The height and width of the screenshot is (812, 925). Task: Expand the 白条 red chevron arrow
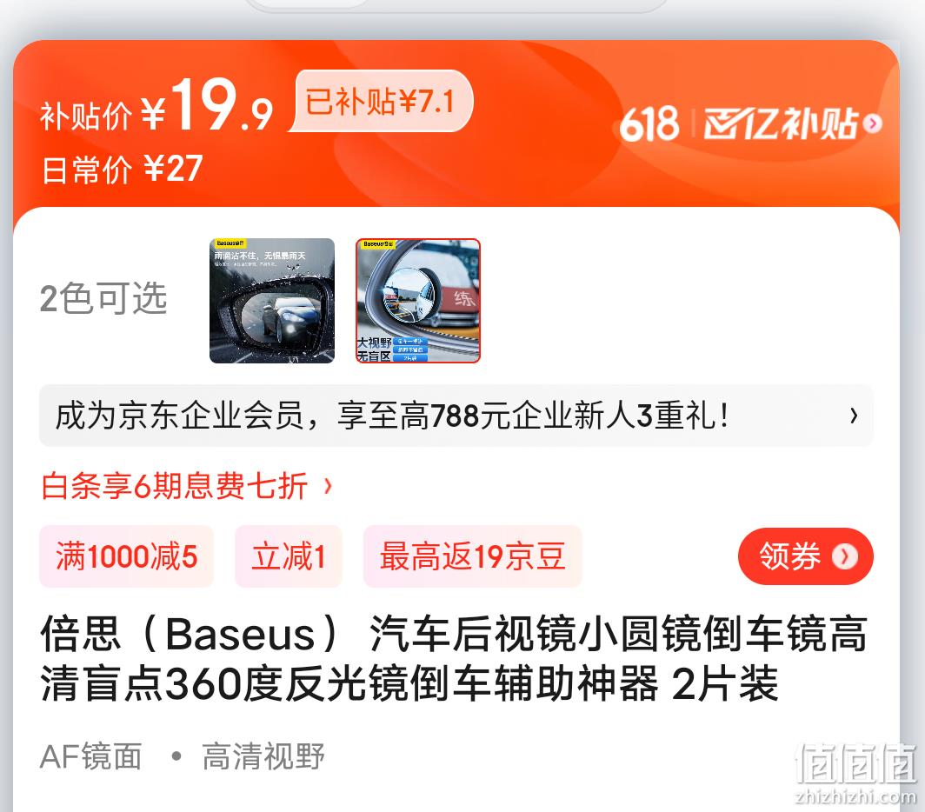click(x=328, y=486)
